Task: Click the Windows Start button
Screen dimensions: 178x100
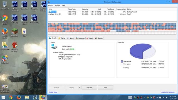Action: [3, 97]
